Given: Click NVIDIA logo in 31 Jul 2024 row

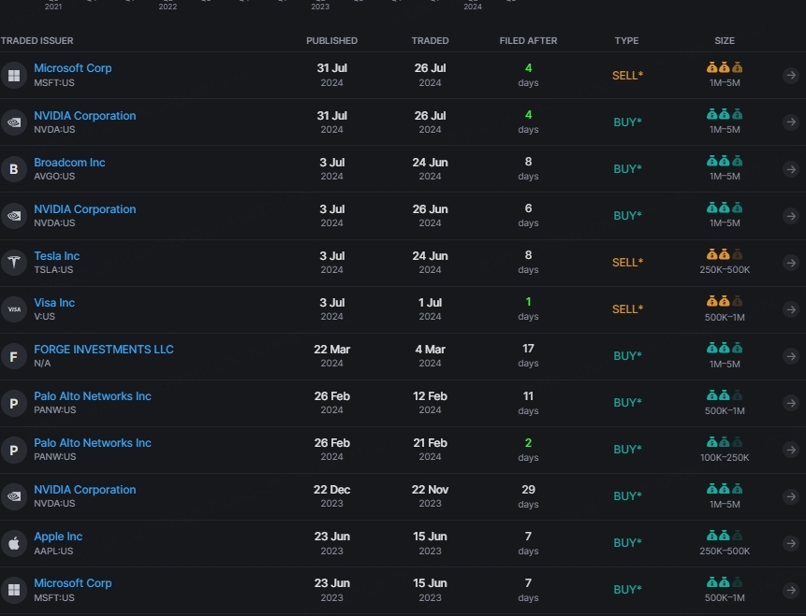Looking at the screenshot, I should [14, 122].
